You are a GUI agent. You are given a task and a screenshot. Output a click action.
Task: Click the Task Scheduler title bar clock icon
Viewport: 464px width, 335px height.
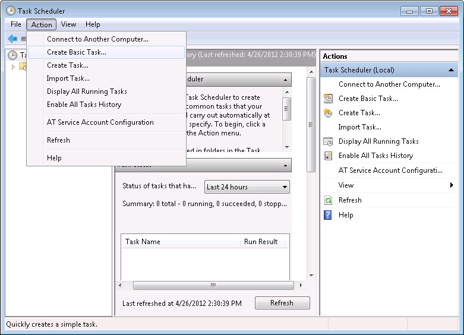click(11, 11)
